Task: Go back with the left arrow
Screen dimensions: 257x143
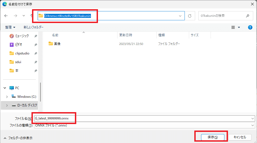Action: click(x=6, y=16)
